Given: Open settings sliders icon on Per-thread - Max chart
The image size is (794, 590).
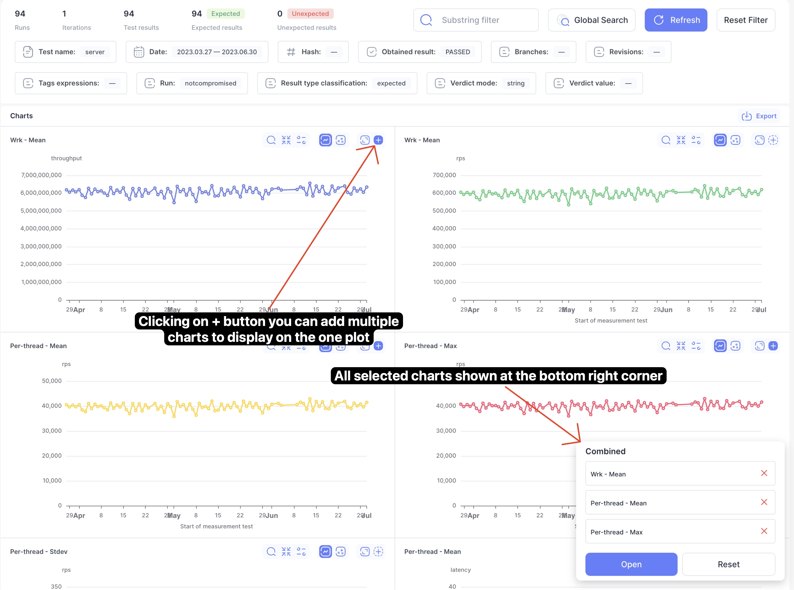Looking at the screenshot, I should 696,346.
